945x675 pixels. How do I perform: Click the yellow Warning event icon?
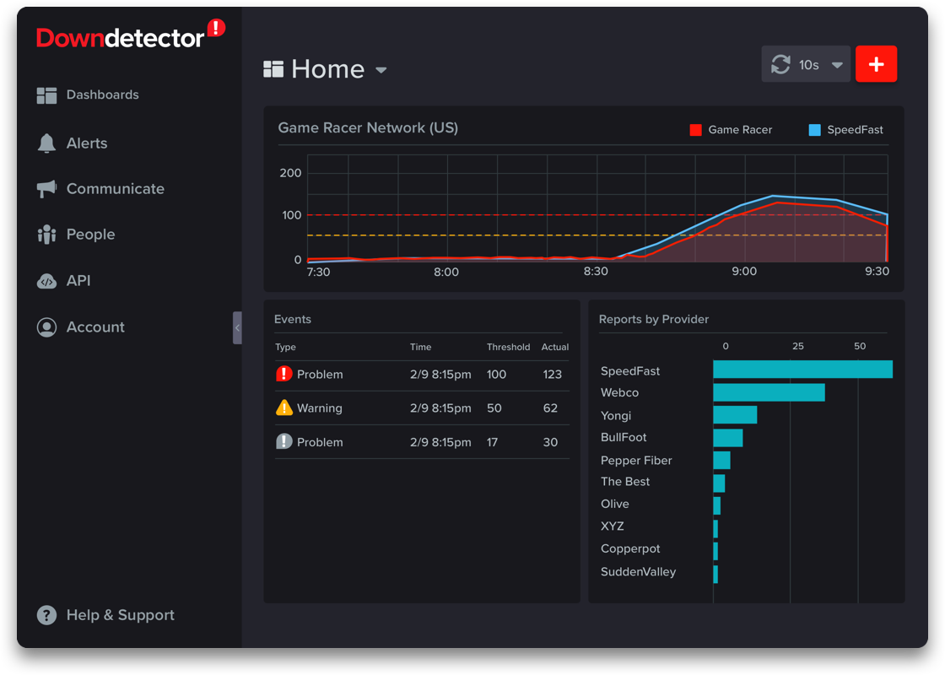pos(284,408)
